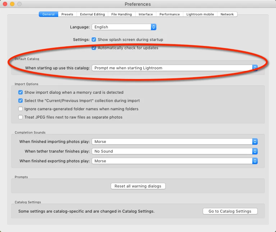Open the Language dropdown
The image size is (276, 232).
[x=124, y=27]
